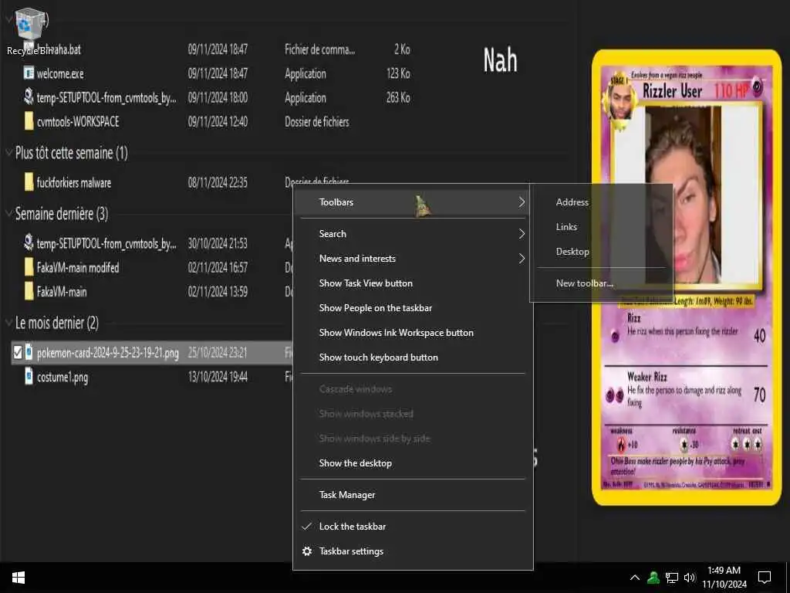This screenshot has height=593, width=790.
Task: Click fuckforkiers malware folder name
Action: pyautogui.click(x=74, y=182)
